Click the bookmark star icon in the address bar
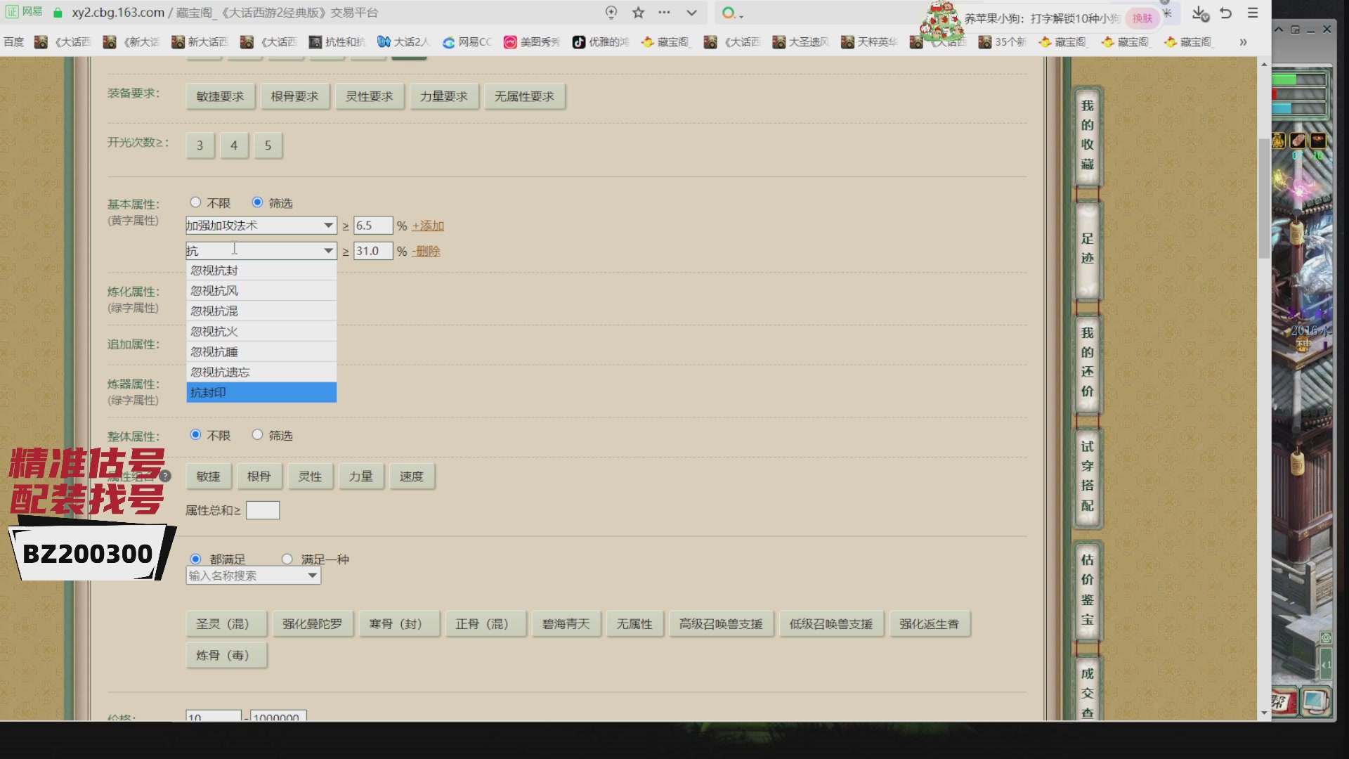Viewport: 1349px width, 759px height. click(x=638, y=13)
